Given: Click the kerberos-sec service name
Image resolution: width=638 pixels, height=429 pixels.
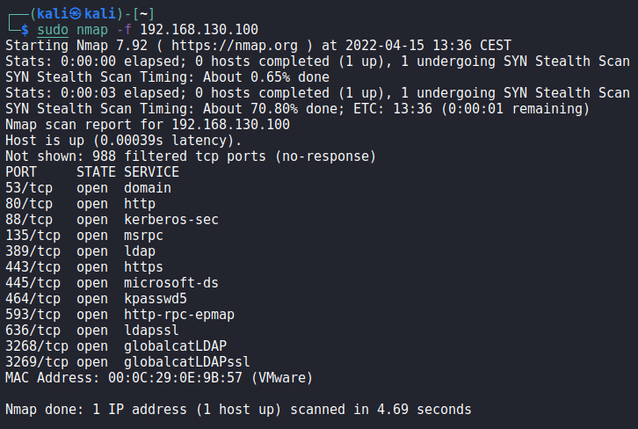Looking at the screenshot, I should [x=171, y=220].
